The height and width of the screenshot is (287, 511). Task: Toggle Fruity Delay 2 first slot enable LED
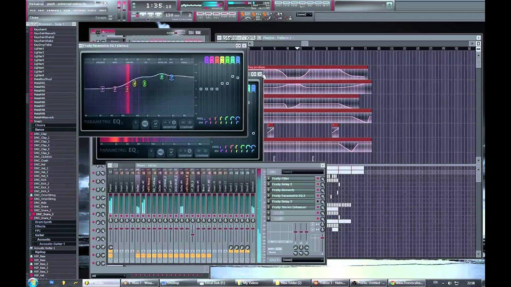pos(318,184)
